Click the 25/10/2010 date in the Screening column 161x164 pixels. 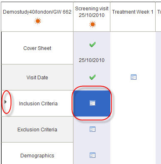pyautogui.click(x=92, y=60)
